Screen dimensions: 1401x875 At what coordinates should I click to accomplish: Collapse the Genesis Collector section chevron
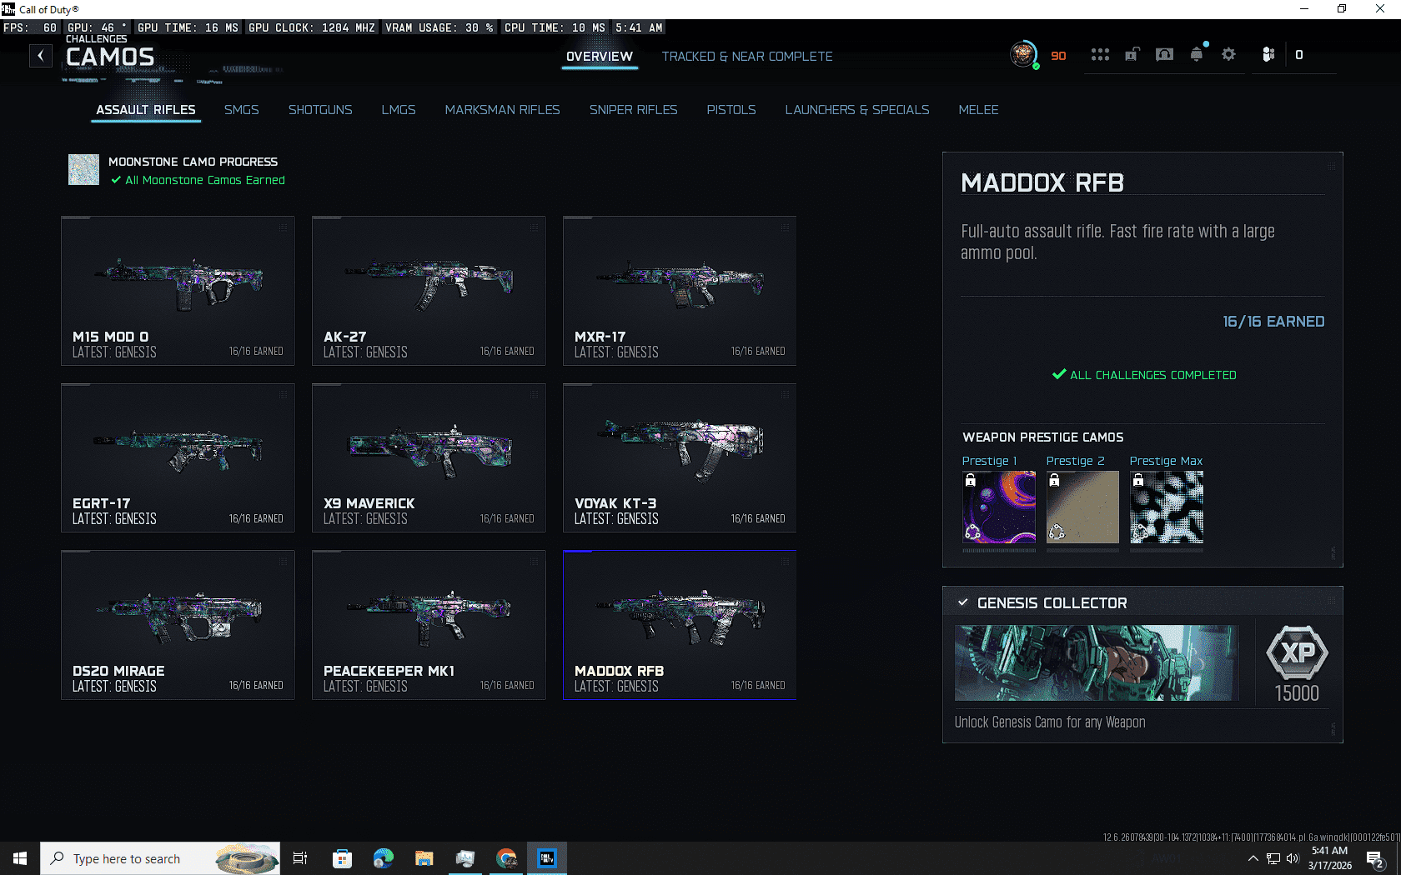click(x=963, y=602)
